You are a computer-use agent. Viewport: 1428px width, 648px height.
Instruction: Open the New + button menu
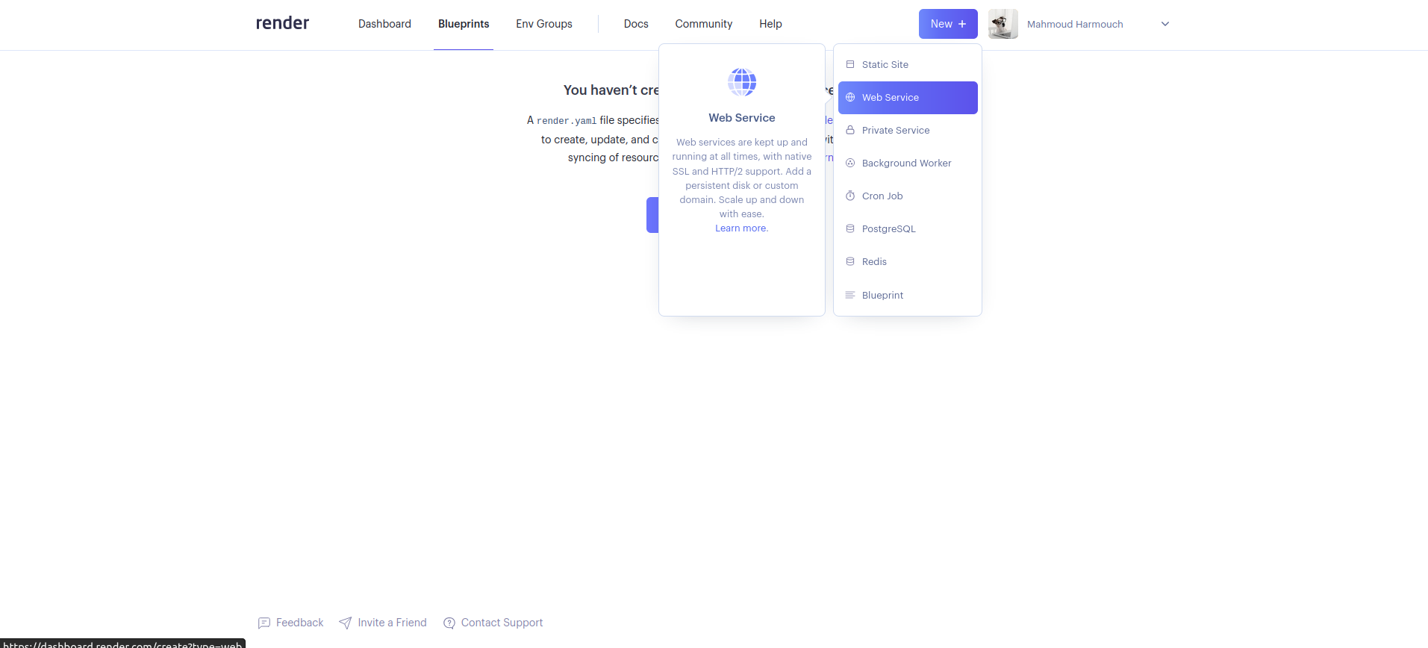point(948,24)
